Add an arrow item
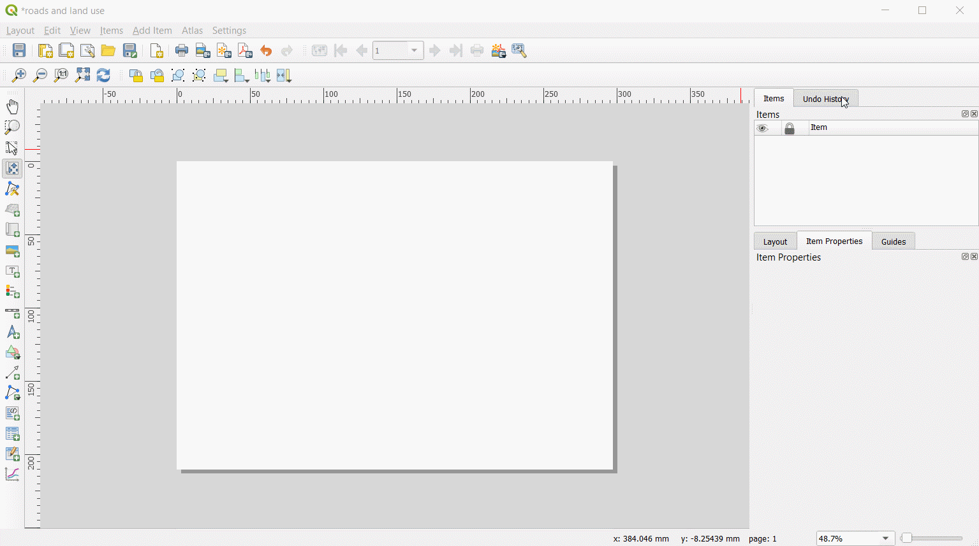This screenshot has width=979, height=546. (13, 373)
